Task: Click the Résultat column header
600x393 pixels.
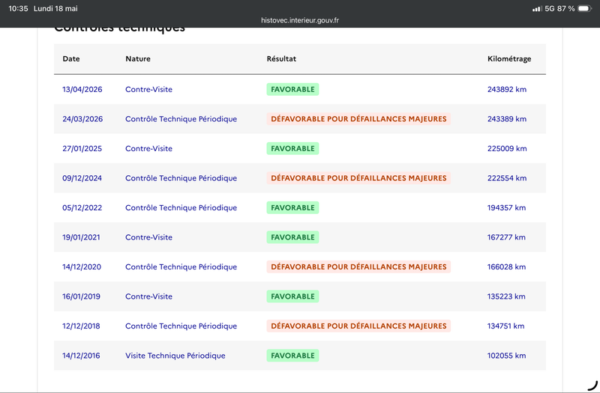Action: [281, 59]
